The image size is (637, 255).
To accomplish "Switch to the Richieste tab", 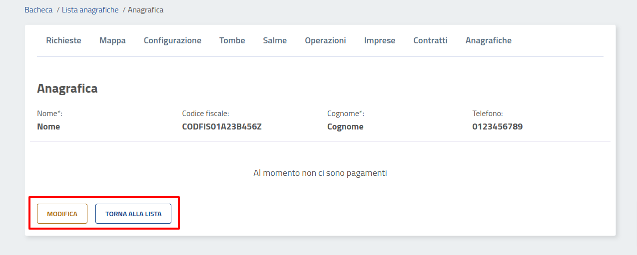I will (63, 41).
